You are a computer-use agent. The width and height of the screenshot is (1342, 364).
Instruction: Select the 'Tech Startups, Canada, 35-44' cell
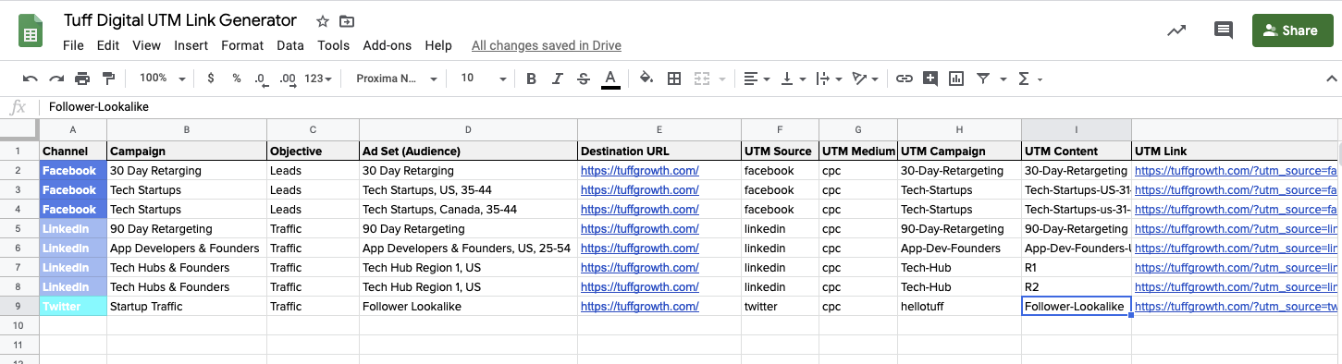[x=468, y=209]
